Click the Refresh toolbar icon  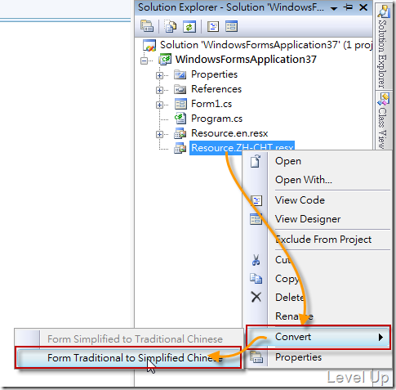pyautogui.click(x=189, y=26)
